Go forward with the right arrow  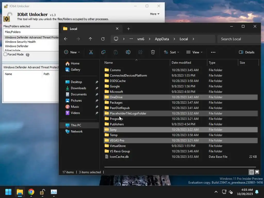tap(78, 39)
